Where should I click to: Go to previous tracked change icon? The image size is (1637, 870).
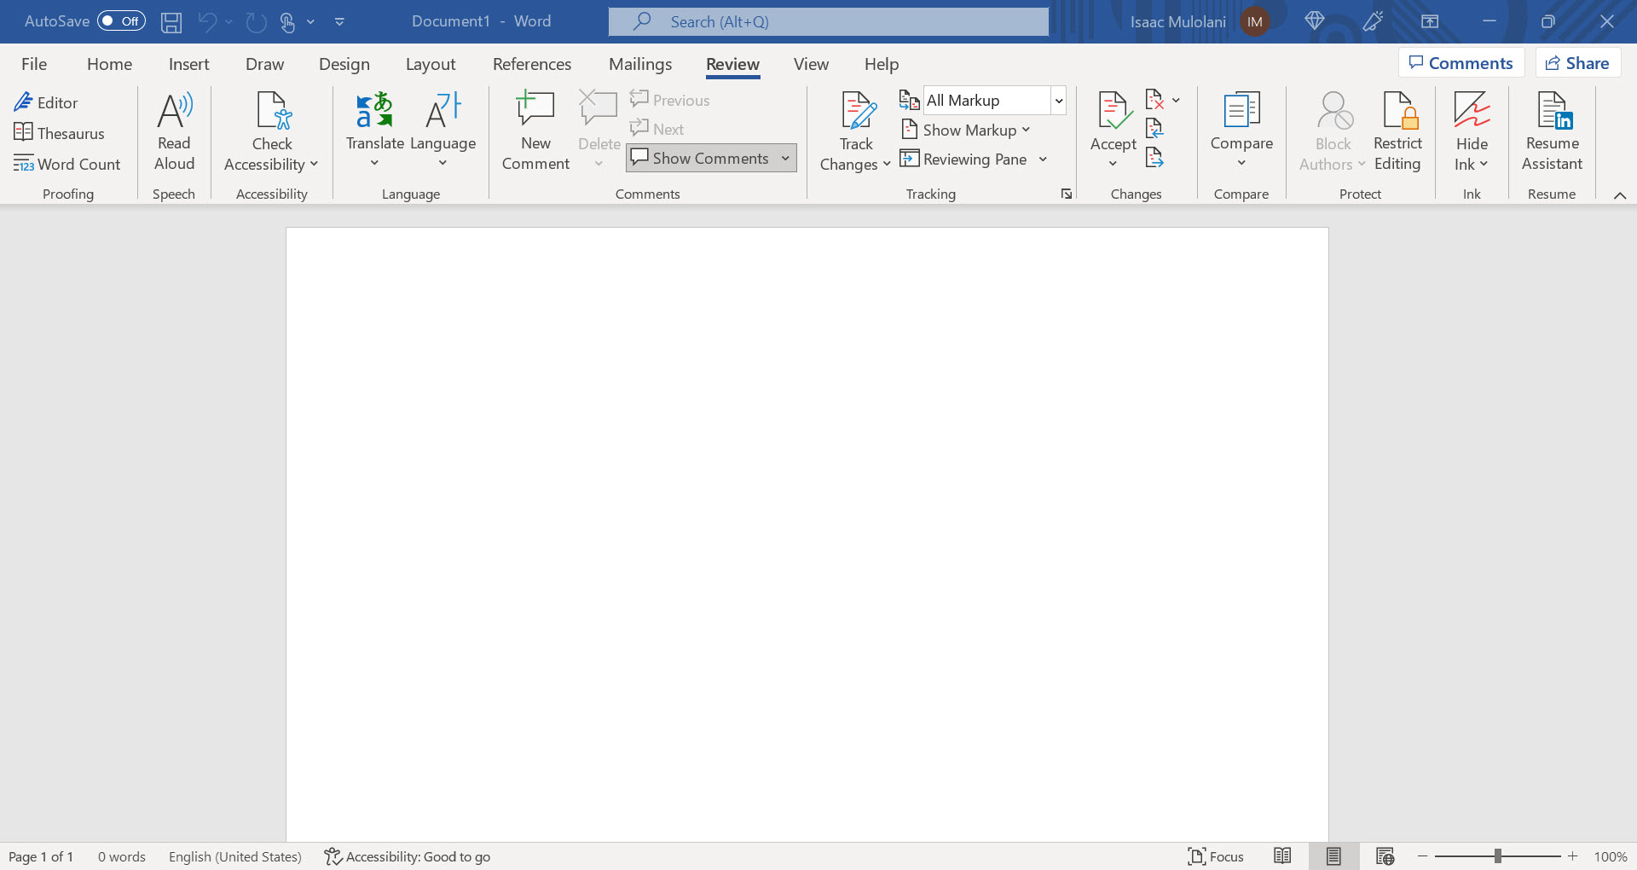pos(1154,129)
